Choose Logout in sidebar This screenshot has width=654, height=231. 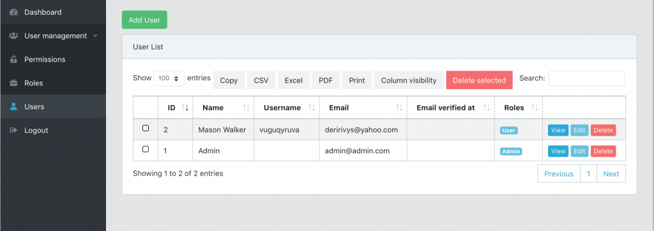pos(53,130)
